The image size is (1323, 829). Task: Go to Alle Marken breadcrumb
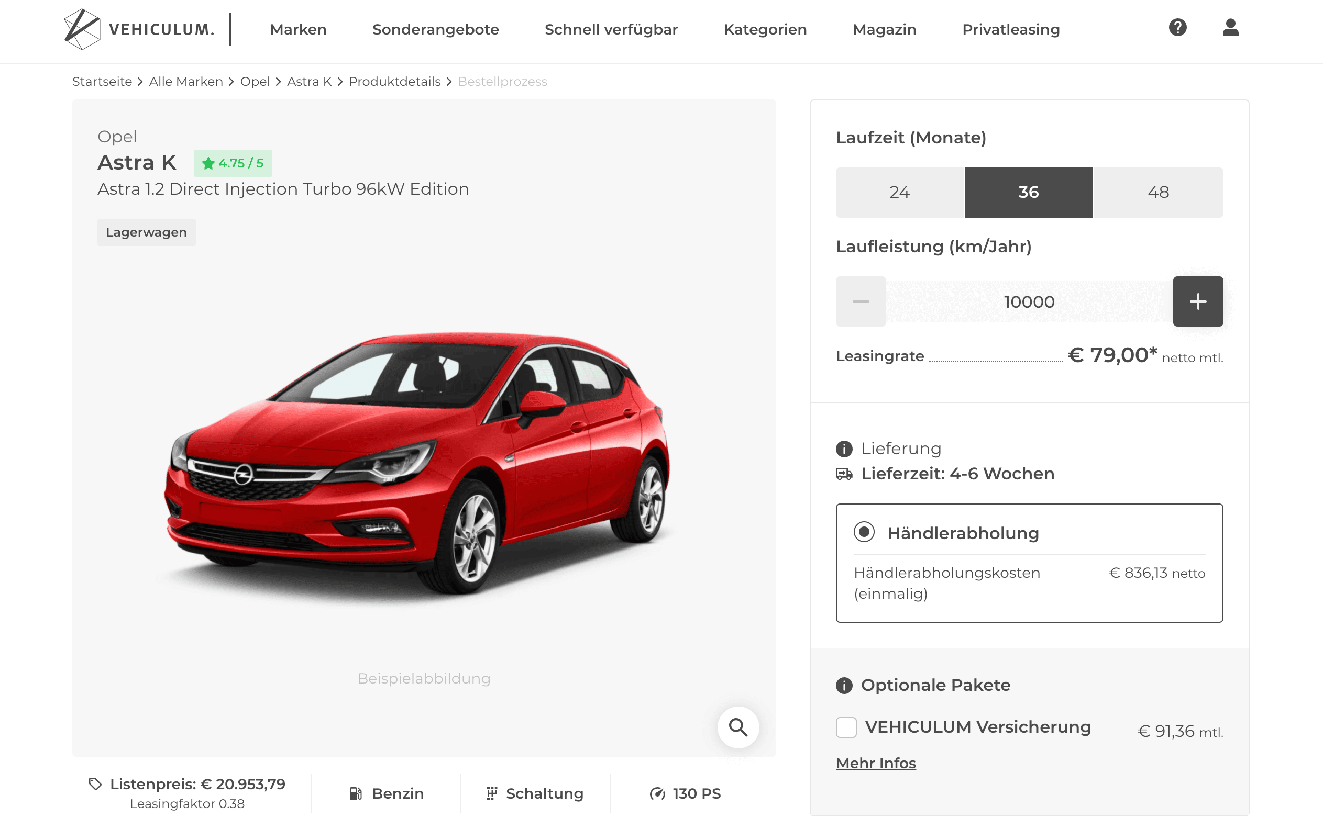pos(186,82)
